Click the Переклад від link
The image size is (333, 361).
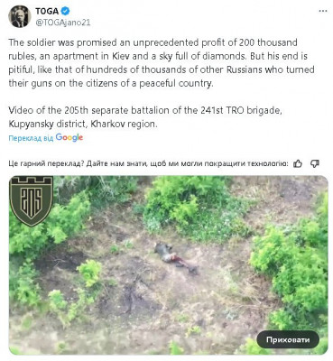31,138
